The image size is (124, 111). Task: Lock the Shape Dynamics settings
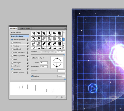click(x=28, y=40)
